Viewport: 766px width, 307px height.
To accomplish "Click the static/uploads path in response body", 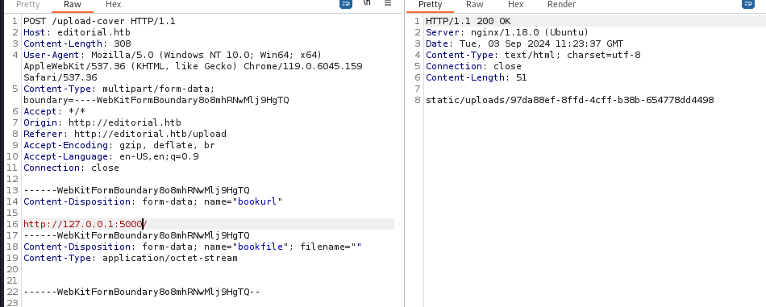I will (x=569, y=100).
